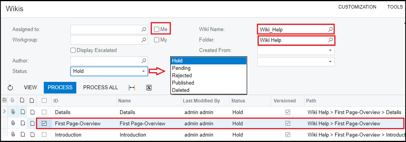Viewport: 406px width, 142px height.
Task: Click admin admin in Introduction row
Action: tap(199, 135)
